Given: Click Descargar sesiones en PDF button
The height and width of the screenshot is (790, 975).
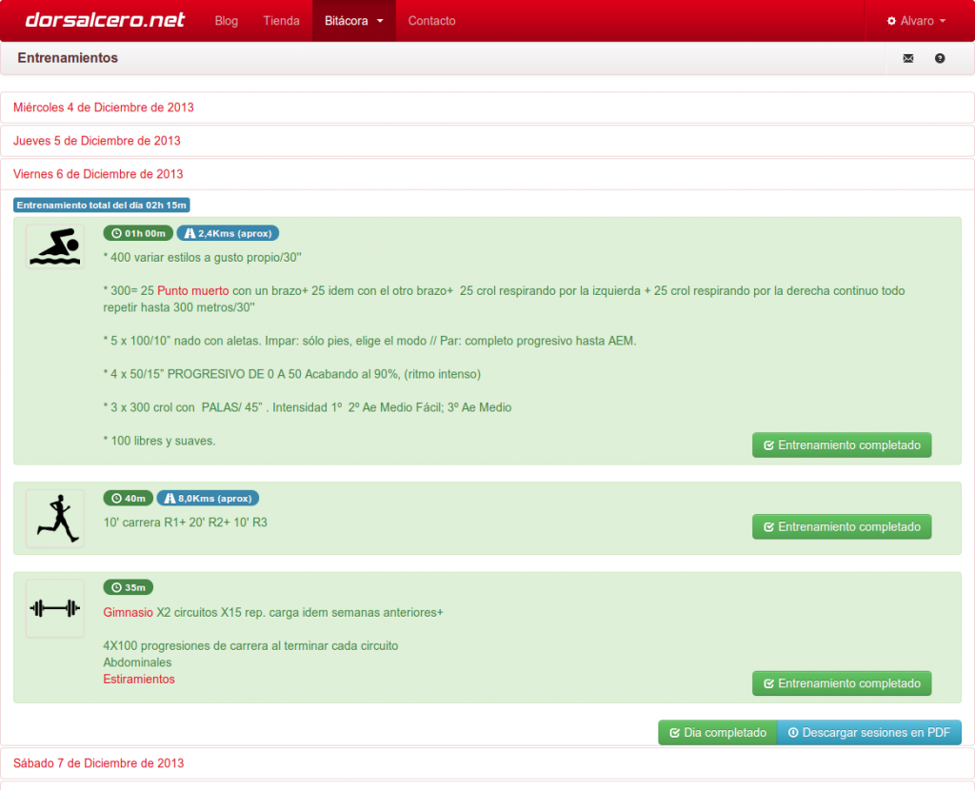Looking at the screenshot, I should [x=869, y=733].
